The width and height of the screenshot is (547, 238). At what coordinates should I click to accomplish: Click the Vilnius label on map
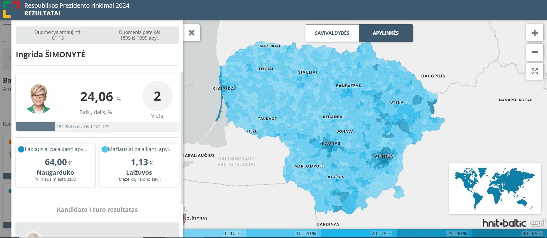[x=384, y=156]
